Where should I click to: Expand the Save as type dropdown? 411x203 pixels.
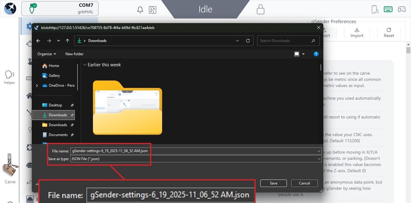tap(319, 159)
